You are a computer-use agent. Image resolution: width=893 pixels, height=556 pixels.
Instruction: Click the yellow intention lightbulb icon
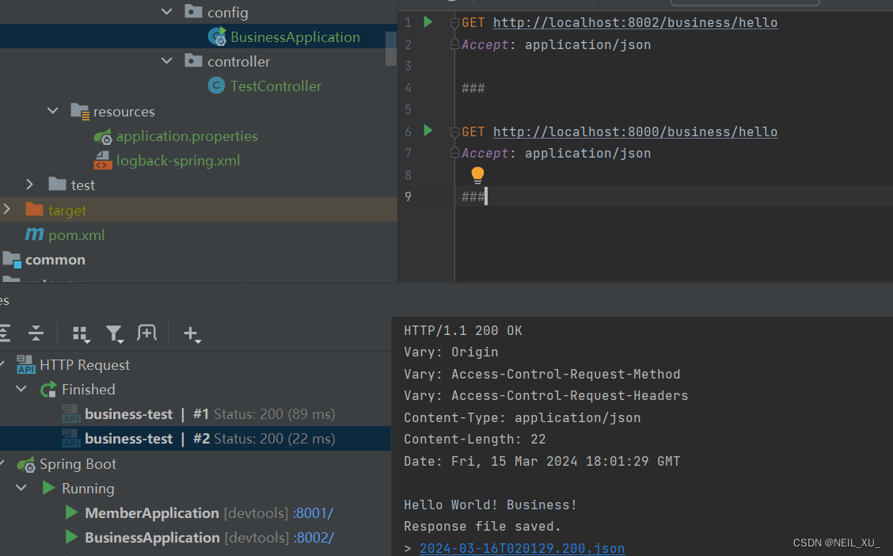click(477, 175)
